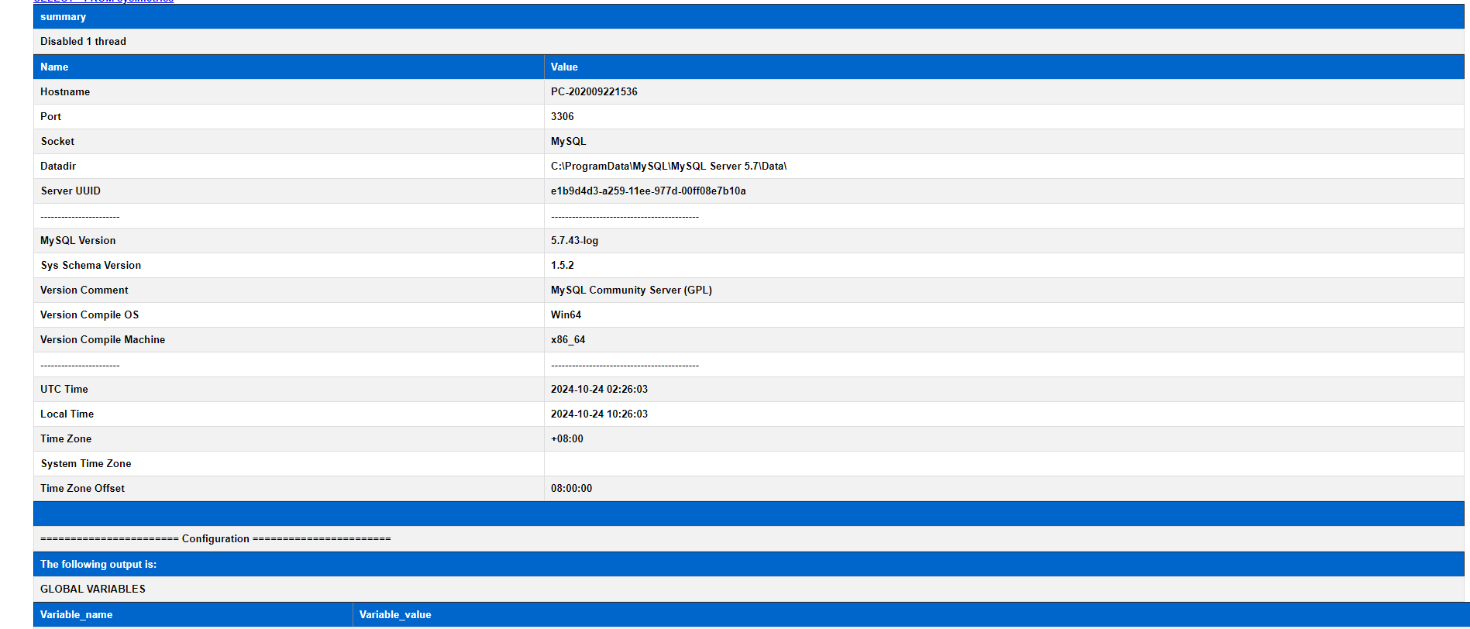Click local time value '2024-10-24 10:26:03'
The width and height of the screenshot is (1470, 629).
pos(600,414)
